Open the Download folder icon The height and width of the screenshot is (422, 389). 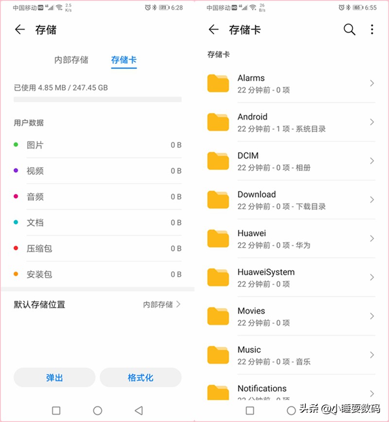(x=217, y=200)
